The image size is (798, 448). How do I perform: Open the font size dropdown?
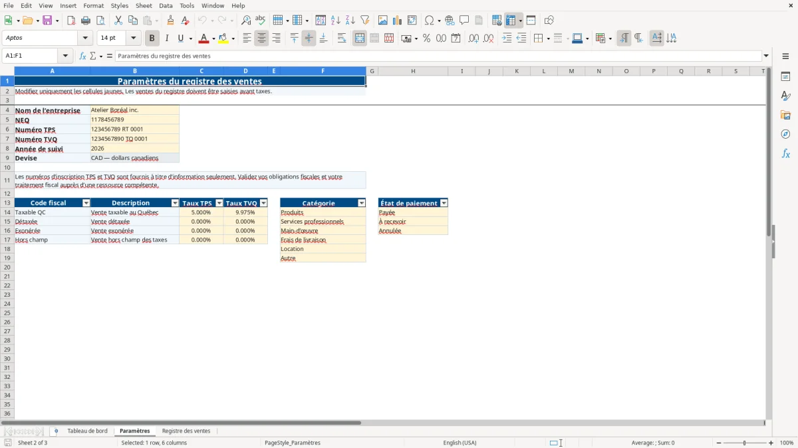click(133, 38)
